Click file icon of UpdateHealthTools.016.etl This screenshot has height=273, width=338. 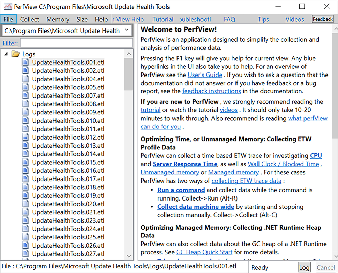click(x=26, y=170)
